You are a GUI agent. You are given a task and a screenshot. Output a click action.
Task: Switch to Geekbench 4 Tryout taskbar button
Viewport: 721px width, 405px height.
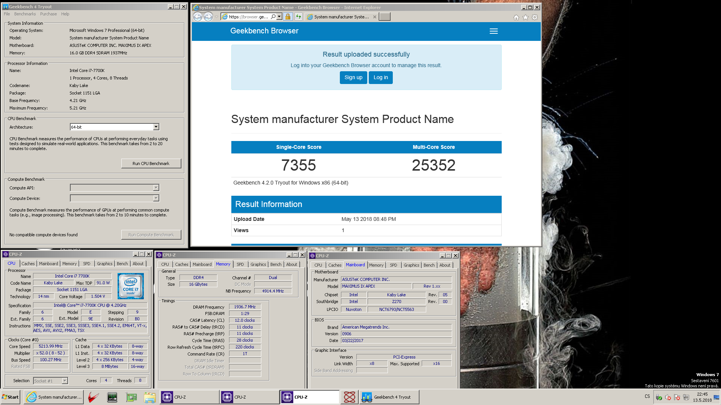pyautogui.click(x=389, y=397)
